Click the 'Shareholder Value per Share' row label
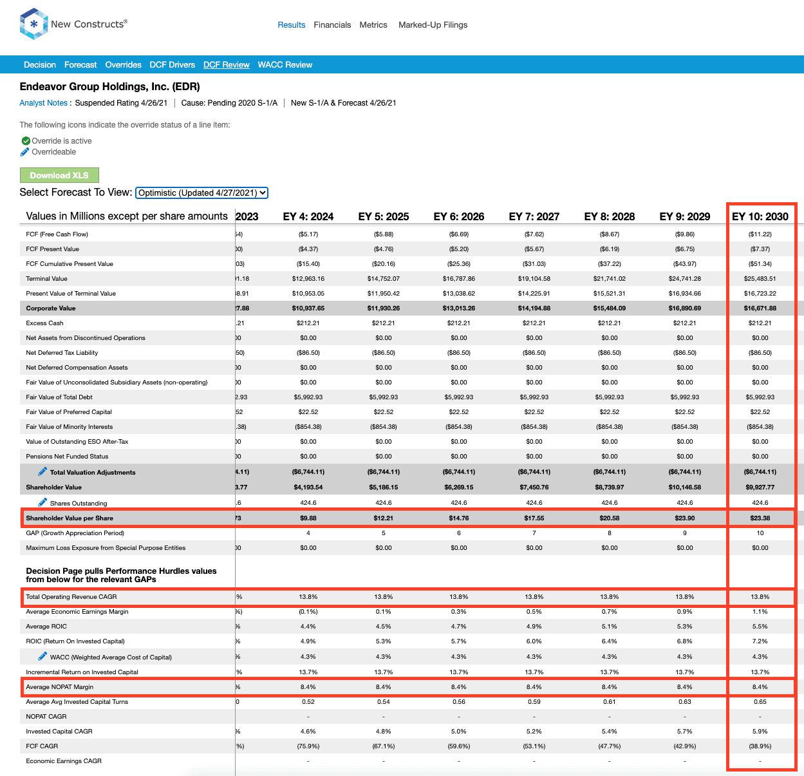The width and height of the screenshot is (804, 776). coord(70,518)
